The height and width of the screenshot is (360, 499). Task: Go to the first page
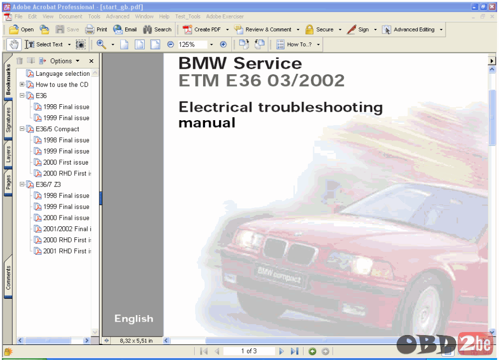(x=204, y=351)
